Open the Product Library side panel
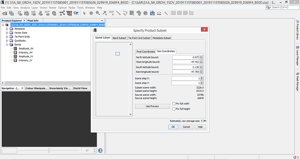Viewport: 300px width, 160px height. pos(297,30)
